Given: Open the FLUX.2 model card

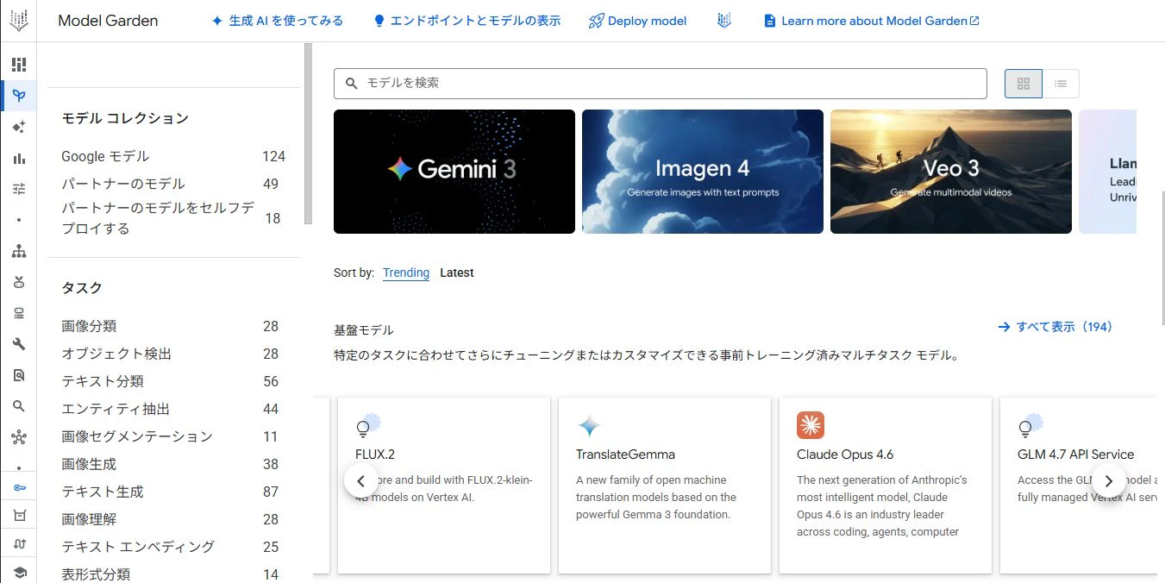Looking at the screenshot, I should click(444, 486).
